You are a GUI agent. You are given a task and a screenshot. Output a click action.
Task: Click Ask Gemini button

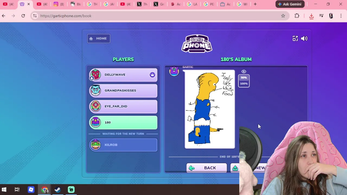(290, 4)
